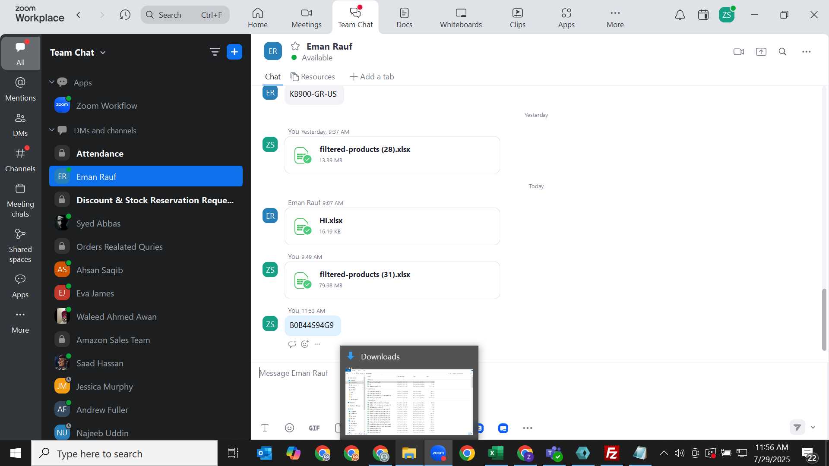
Task: Open the history clock icon
Action: (125, 15)
